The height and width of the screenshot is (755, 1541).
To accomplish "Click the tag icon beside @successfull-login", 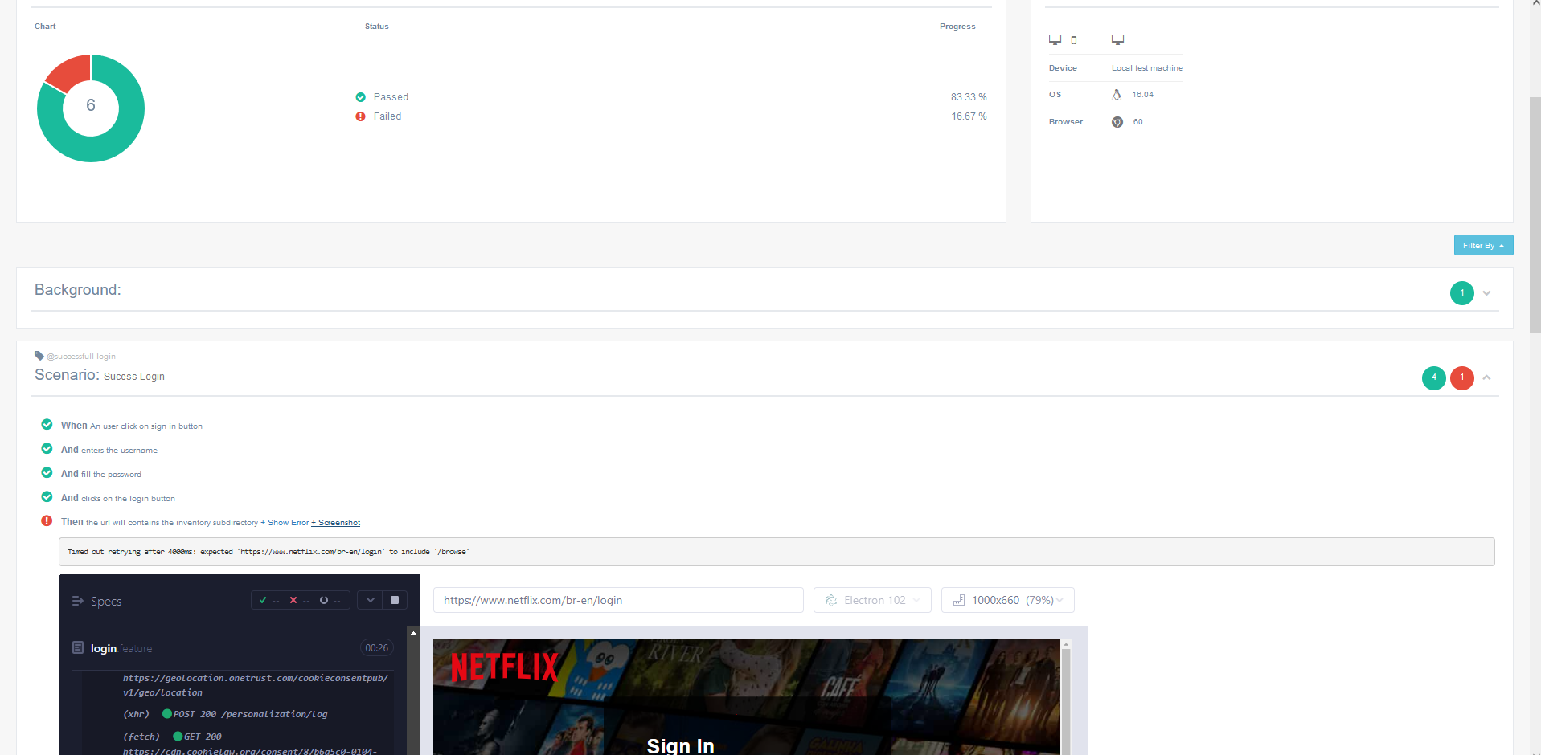I will [x=39, y=355].
